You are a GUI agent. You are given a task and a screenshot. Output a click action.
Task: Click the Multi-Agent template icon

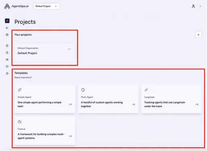[83, 90]
